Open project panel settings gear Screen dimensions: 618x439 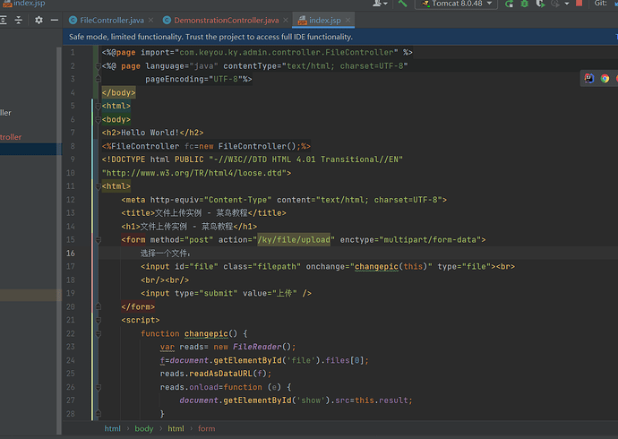[x=39, y=20]
